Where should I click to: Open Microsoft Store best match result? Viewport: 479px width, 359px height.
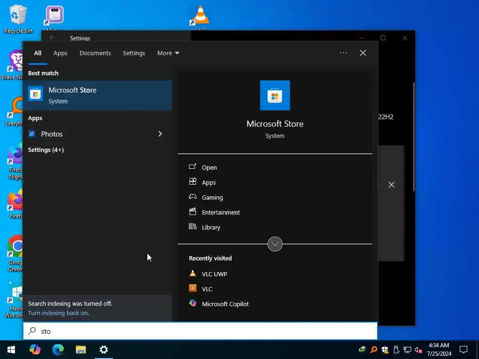click(98, 95)
